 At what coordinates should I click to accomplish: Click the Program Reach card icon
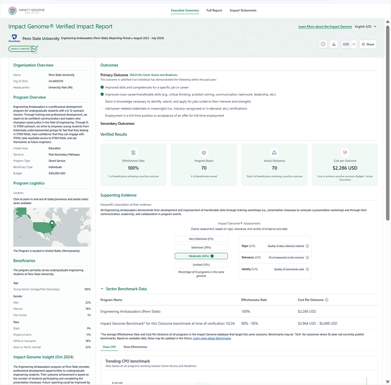coord(204,152)
